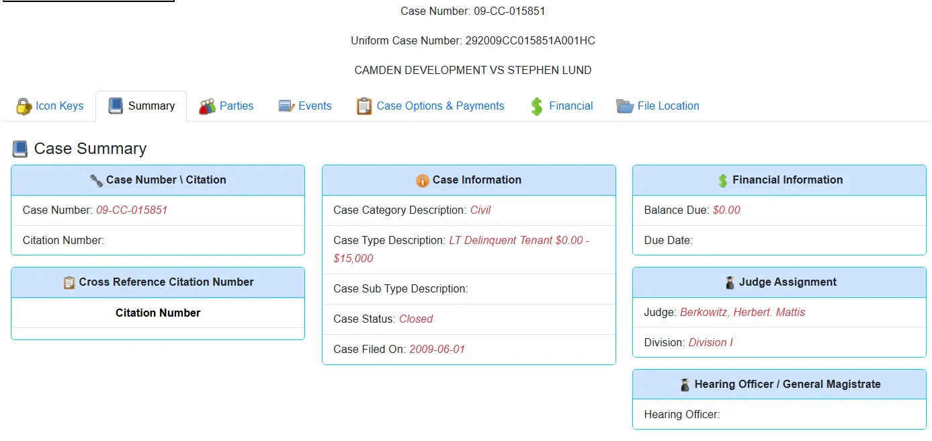Click the Events notepad icon
Image resolution: width=932 pixels, height=441 pixels.
[x=286, y=106]
